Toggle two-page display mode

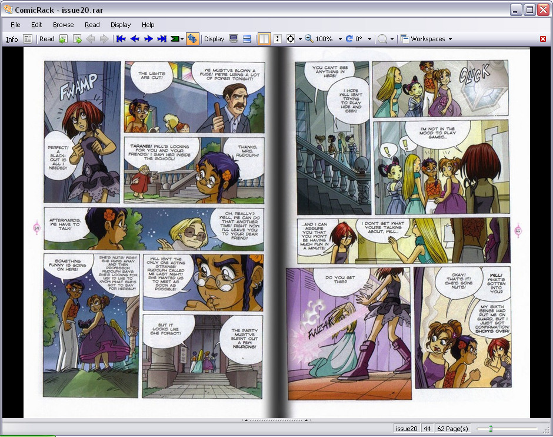pos(264,39)
